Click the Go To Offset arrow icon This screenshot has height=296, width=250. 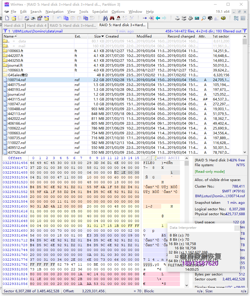(145, 18)
